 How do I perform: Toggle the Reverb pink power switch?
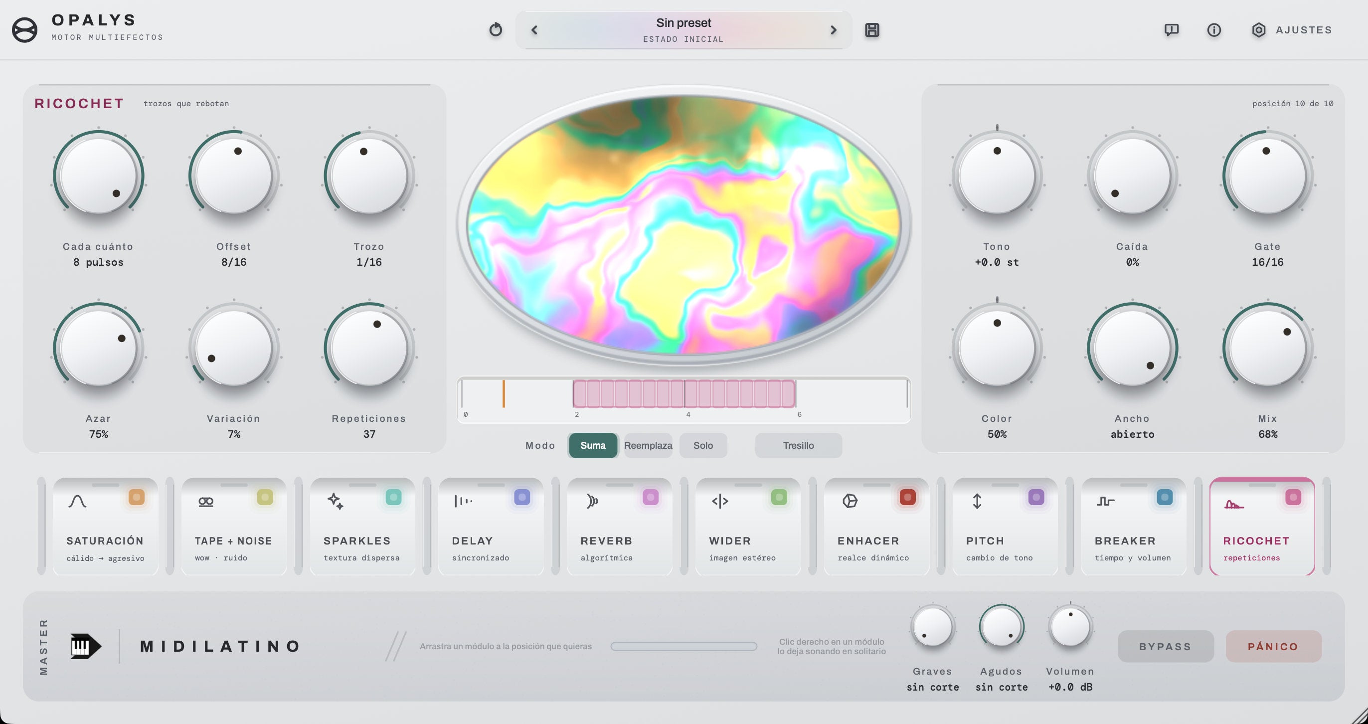click(x=651, y=497)
